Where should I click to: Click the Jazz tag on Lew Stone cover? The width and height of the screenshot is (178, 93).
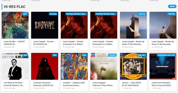click(x=25, y=55)
